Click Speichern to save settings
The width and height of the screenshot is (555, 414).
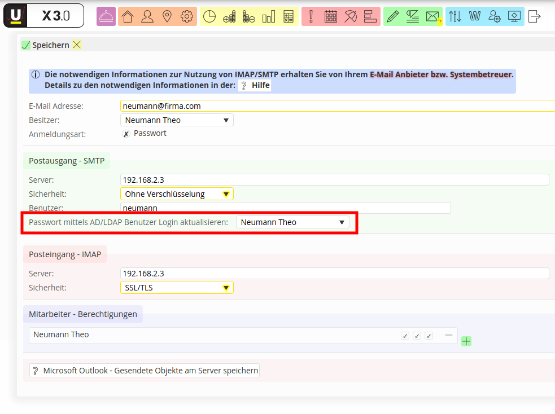point(45,45)
